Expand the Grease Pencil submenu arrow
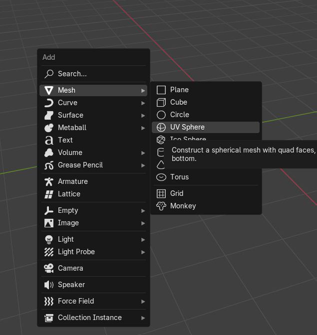 coord(143,165)
